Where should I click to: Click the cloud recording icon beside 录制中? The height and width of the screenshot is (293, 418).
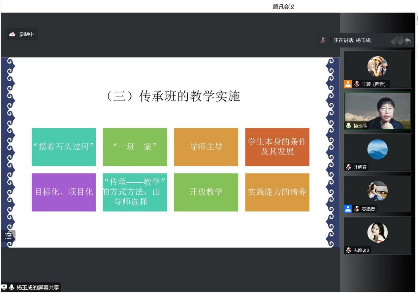12,34
